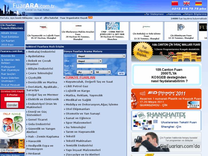Open the Çin Pazarı image banner
The image size is (208, 156).
pyautogui.click(x=12, y=146)
